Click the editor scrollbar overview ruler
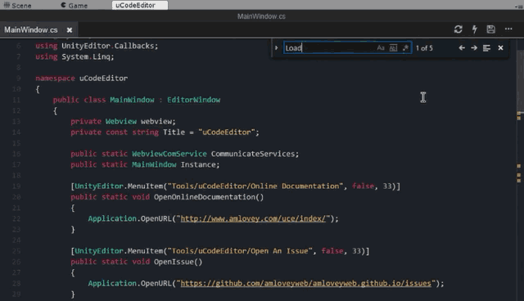This screenshot has height=301, width=524. [x=520, y=170]
